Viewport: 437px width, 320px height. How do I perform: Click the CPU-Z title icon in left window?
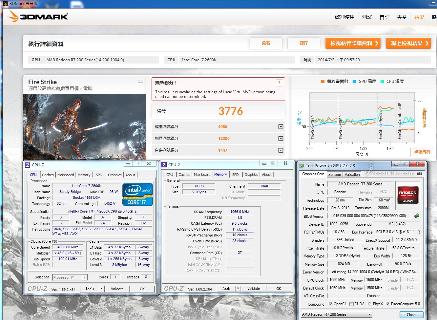(x=28, y=165)
